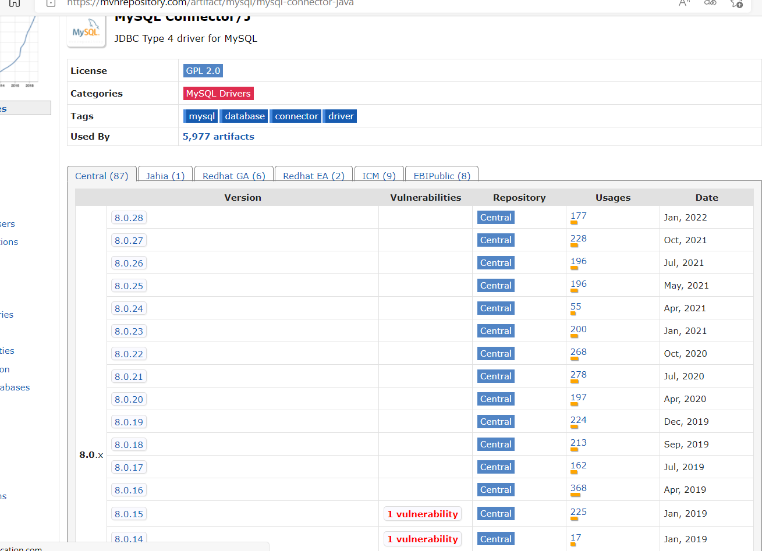Open the 224 usages link for 8.0.19
The height and width of the screenshot is (551, 762).
point(579,420)
